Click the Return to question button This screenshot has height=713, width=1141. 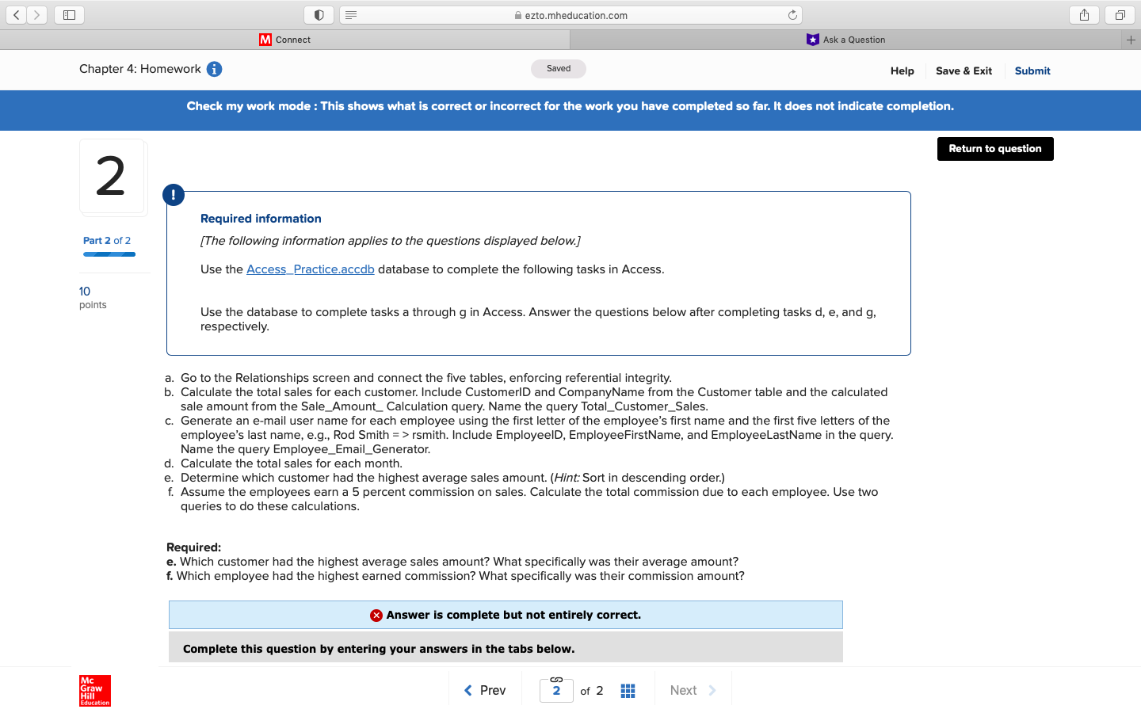pos(994,148)
